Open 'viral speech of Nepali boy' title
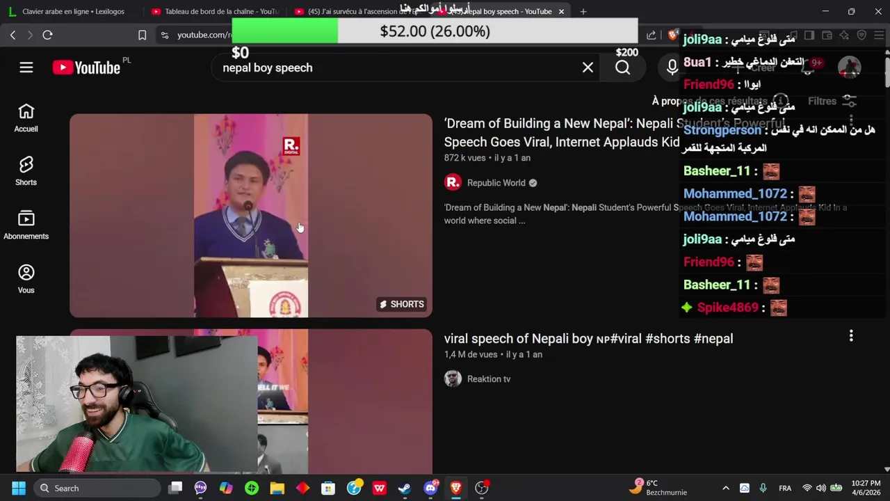890x501 pixels. (588, 339)
